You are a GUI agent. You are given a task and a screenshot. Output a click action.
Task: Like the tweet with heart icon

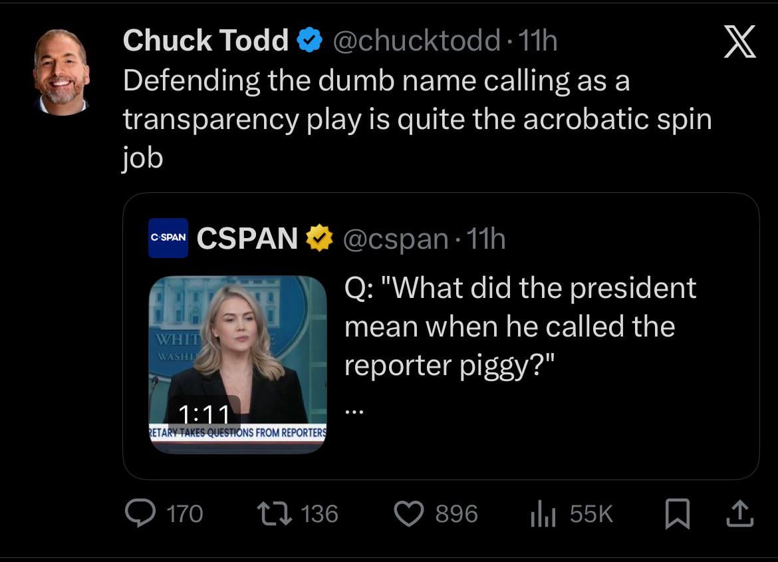click(x=409, y=513)
